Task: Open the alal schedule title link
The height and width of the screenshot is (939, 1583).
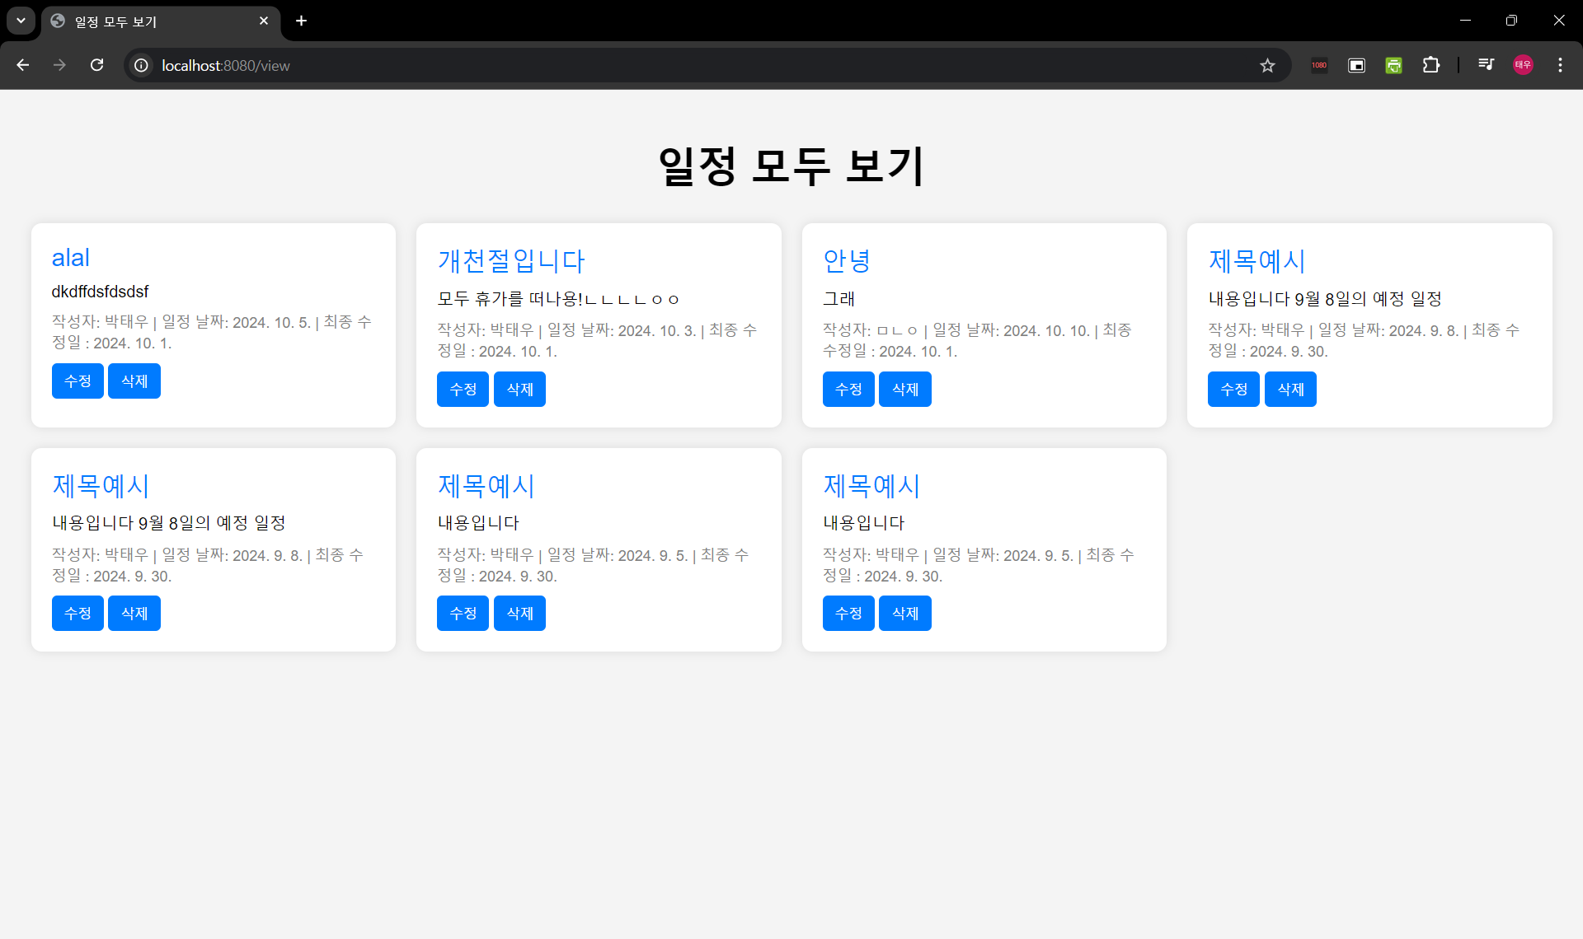Action: pyautogui.click(x=70, y=258)
